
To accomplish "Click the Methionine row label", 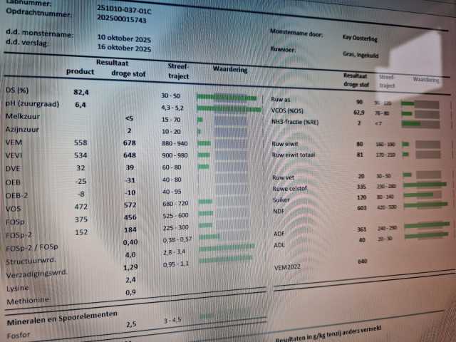I will [x=28, y=301].
